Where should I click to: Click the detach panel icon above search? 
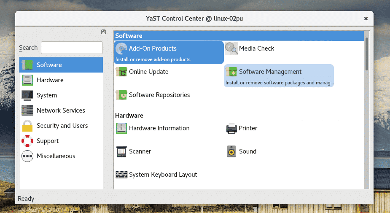pyautogui.click(x=103, y=32)
